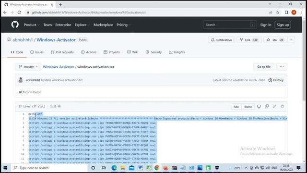
Task: Open the Chrome three-dot menu
Action: pyautogui.click(x=301, y=12)
